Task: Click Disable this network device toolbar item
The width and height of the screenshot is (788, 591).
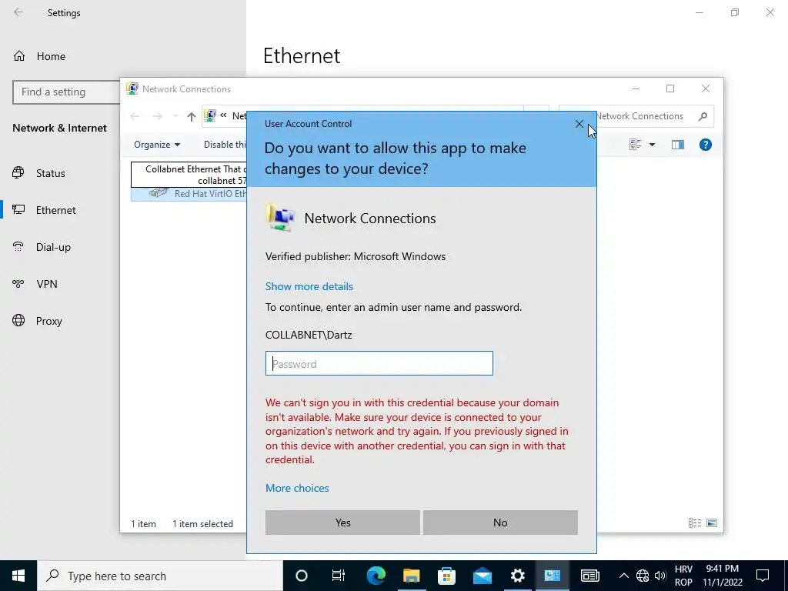Action: pyautogui.click(x=225, y=145)
